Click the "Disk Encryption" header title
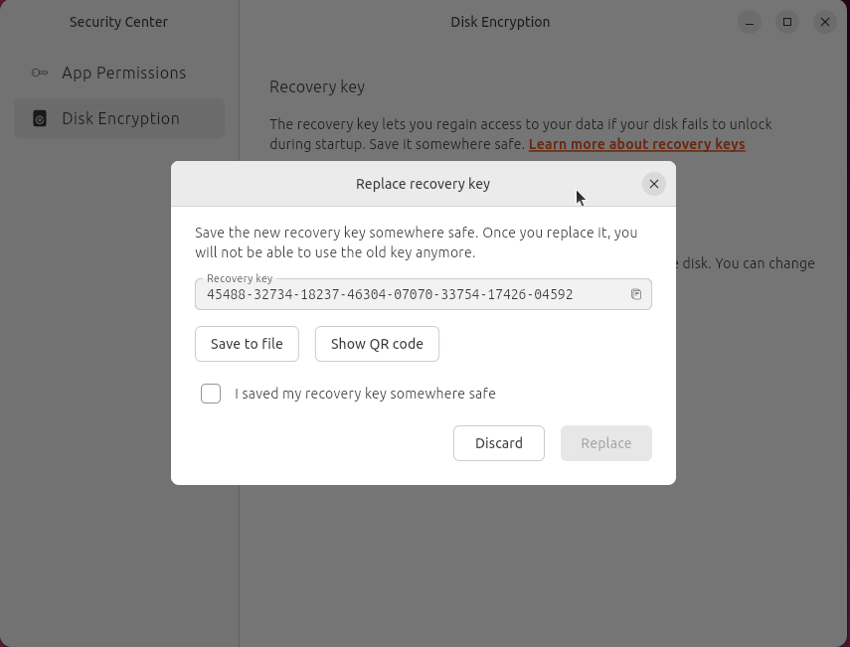This screenshot has width=850, height=647. pos(500,22)
